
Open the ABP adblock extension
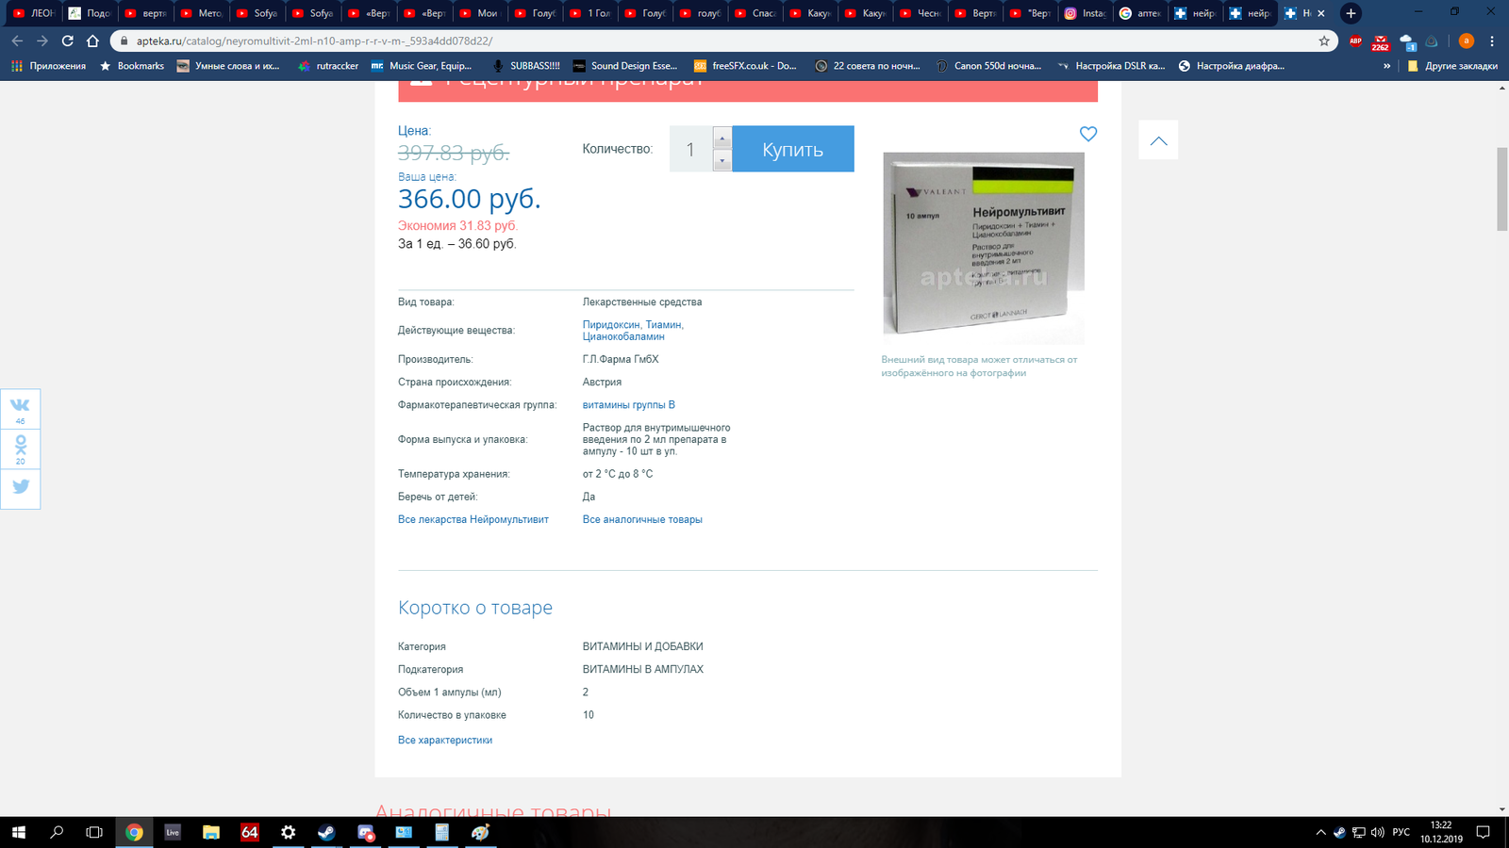(1355, 41)
